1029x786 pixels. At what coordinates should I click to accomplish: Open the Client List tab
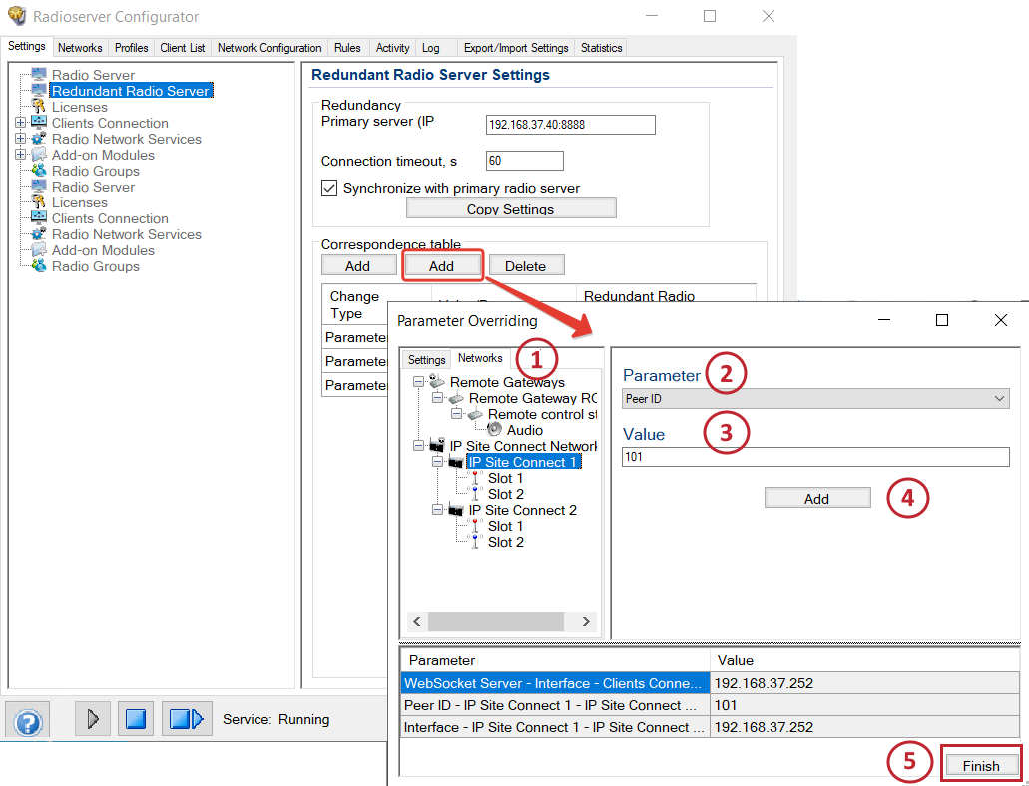[x=183, y=48]
